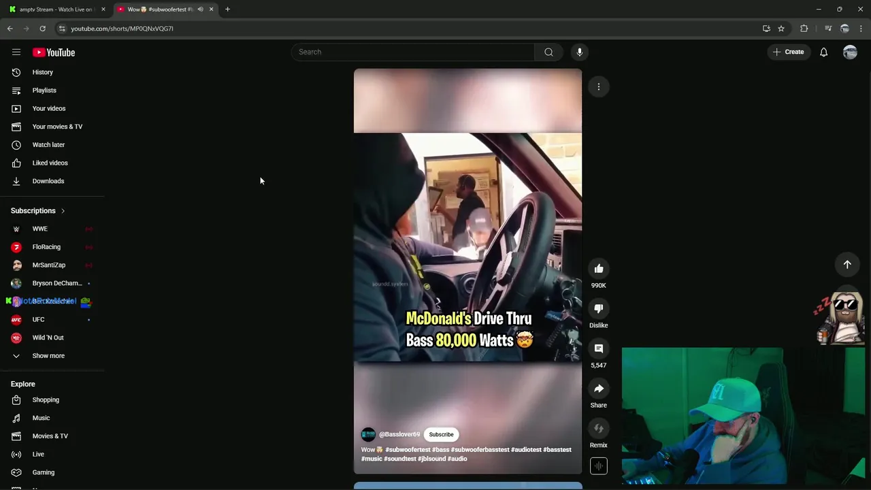
Task: Open the Basslover69 channel avatar
Action: pos(368,434)
